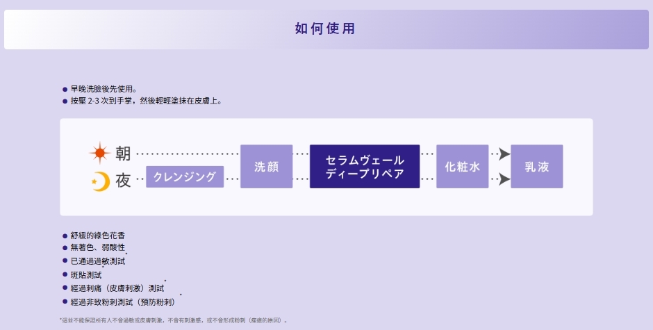Click the text 早晚洗臉後先使用。
Screen dimensions: 653x330
pyautogui.click(x=104, y=89)
